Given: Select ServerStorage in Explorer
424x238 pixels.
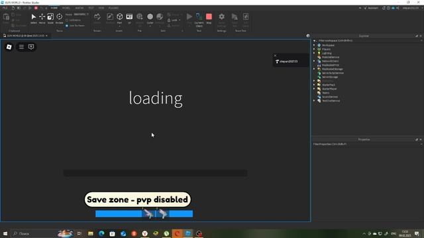Looking at the screenshot, I should point(330,77).
